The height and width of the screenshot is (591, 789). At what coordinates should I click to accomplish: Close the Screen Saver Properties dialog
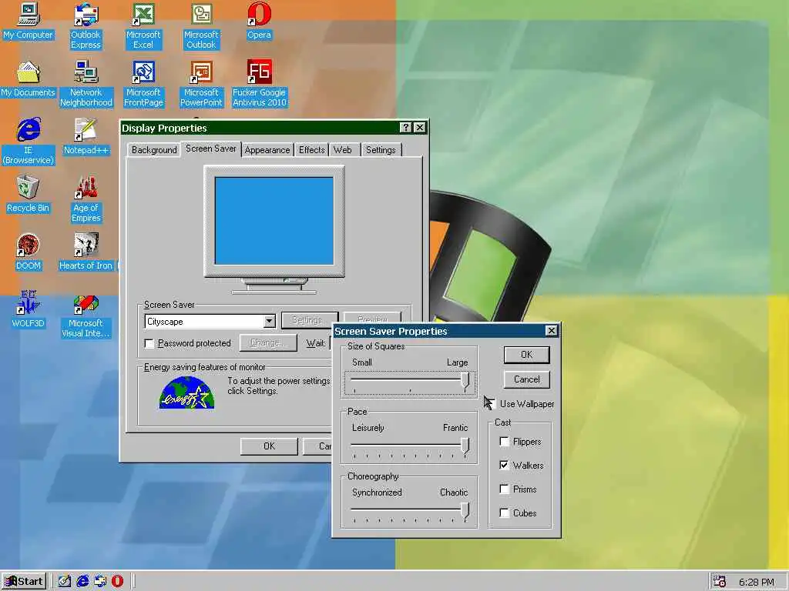point(552,331)
